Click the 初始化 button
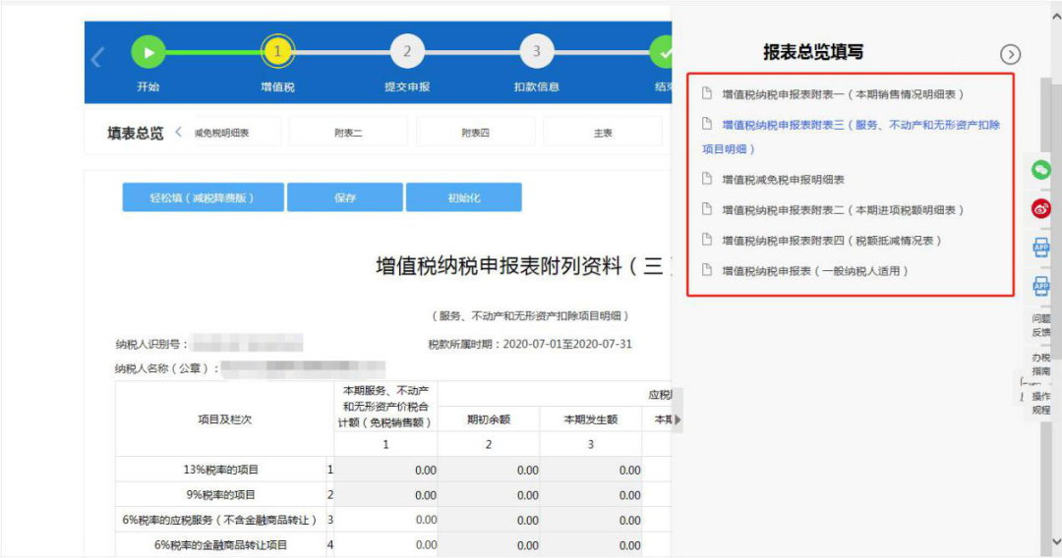 464,197
